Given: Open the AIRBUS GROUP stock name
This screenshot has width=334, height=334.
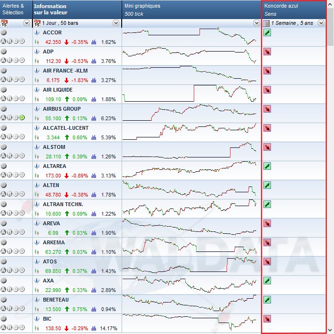Looking at the screenshot, I should [62, 109].
